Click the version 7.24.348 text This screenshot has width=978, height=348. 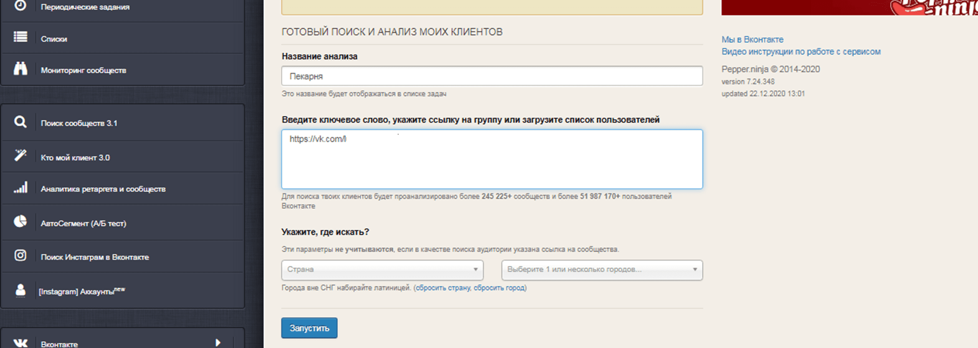tap(748, 82)
